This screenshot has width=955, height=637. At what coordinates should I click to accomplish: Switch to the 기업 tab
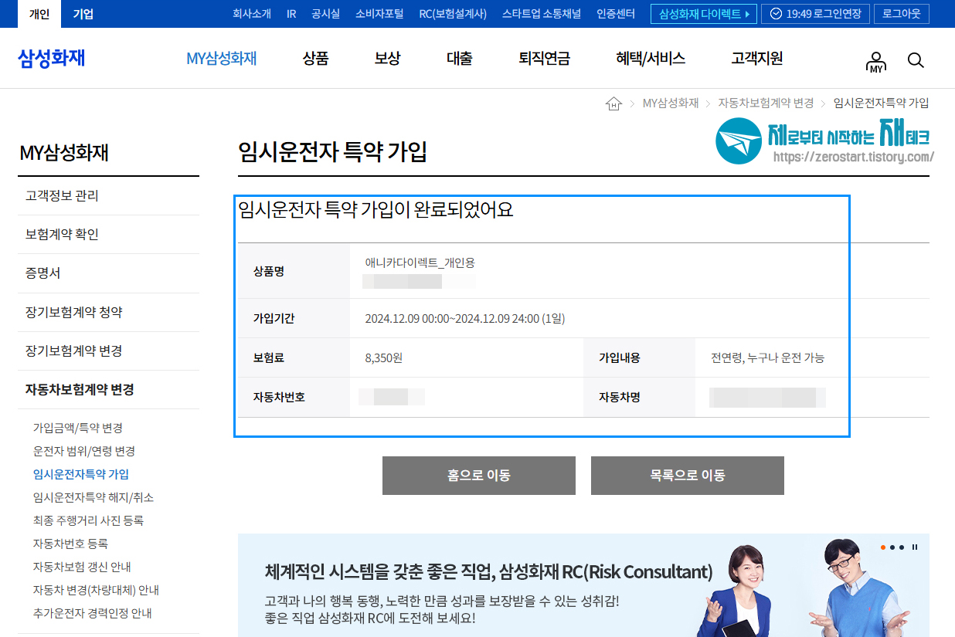coord(83,14)
